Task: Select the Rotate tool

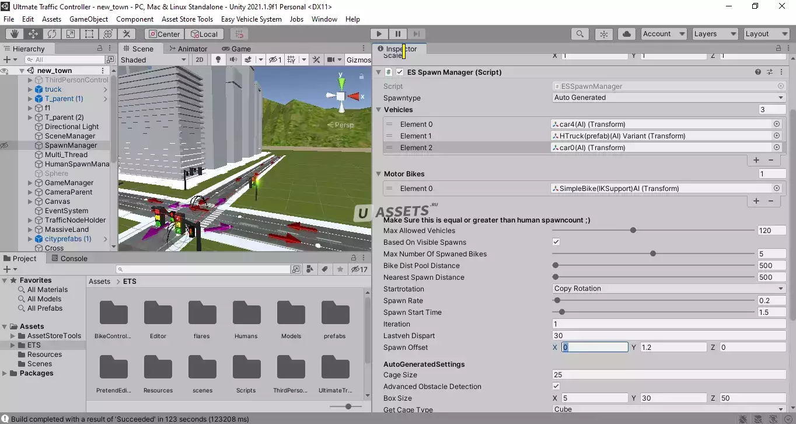Action: click(52, 34)
